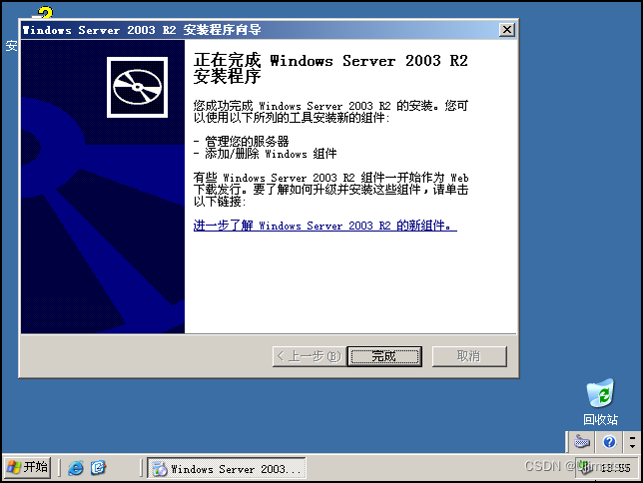
Task: Click the 完成 finish button
Action: (384, 356)
